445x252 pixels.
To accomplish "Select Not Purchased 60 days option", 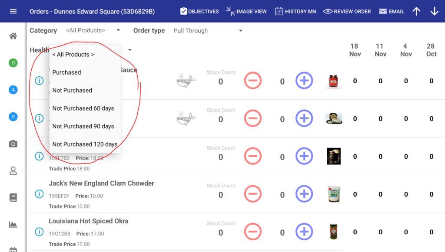I will (83, 108).
